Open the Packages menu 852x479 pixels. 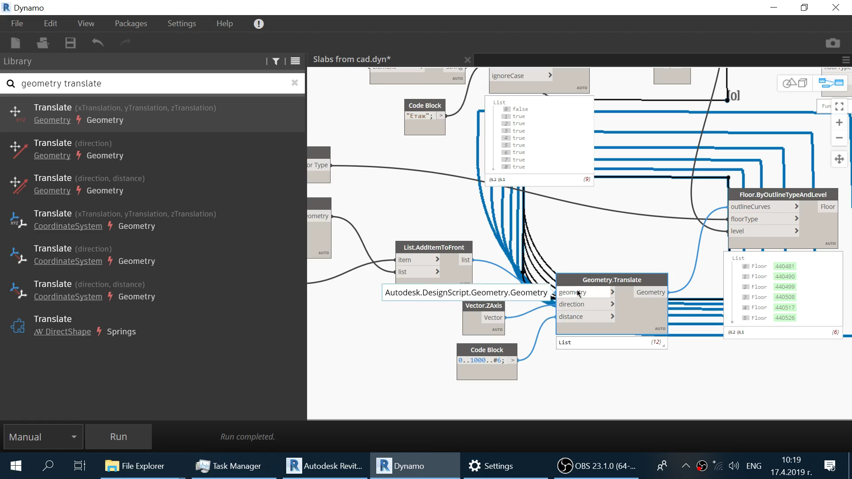130,24
